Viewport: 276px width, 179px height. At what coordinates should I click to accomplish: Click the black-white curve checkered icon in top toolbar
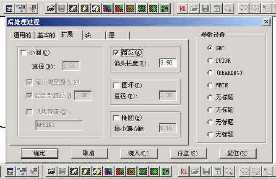point(73,8)
